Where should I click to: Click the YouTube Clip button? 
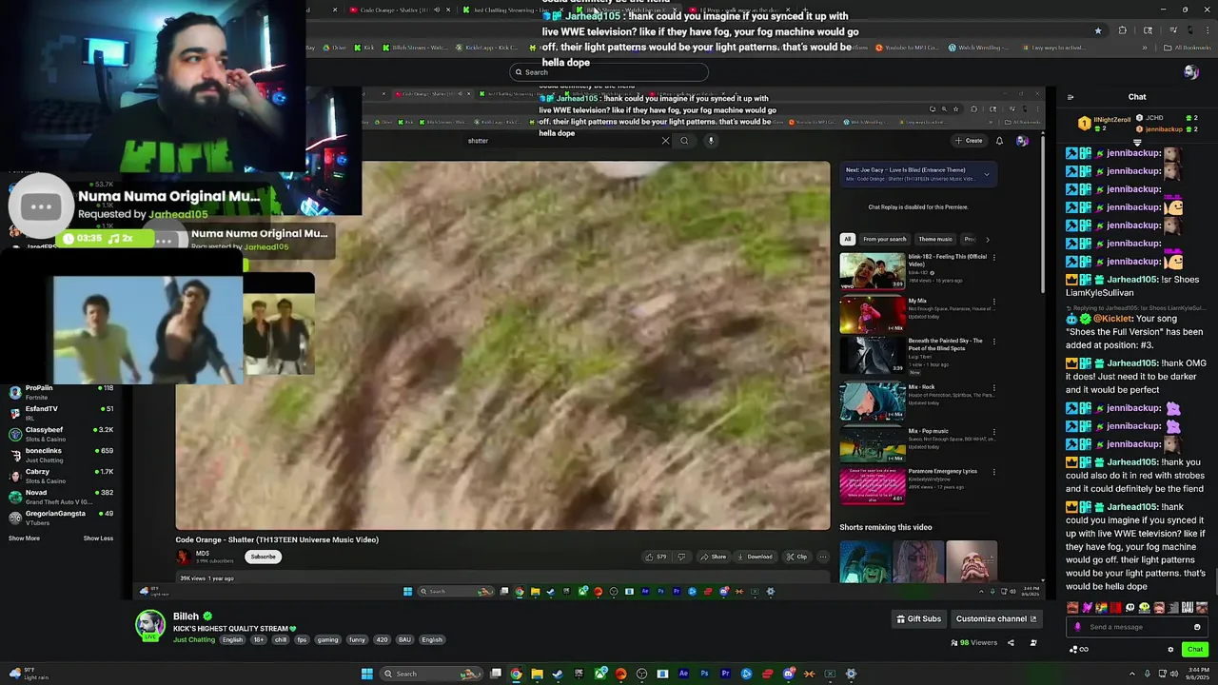pyautogui.click(x=796, y=557)
